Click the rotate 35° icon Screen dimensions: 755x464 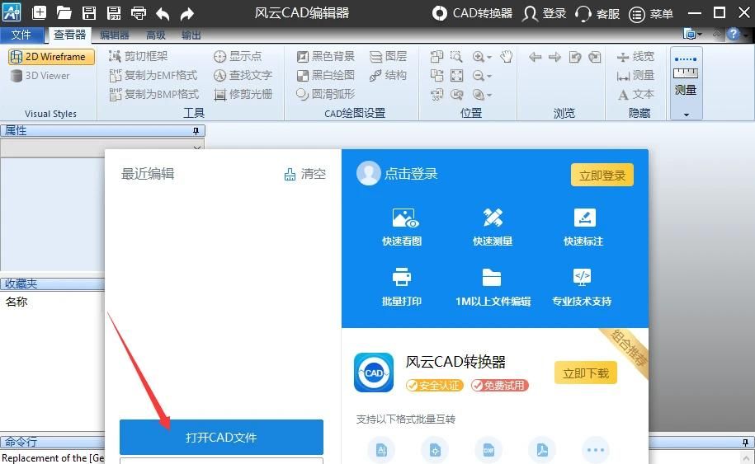coord(436,94)
